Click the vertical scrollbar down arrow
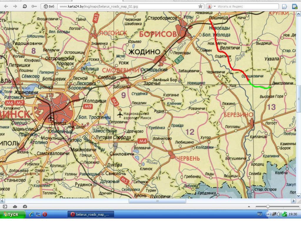 [x=299, y=196]
